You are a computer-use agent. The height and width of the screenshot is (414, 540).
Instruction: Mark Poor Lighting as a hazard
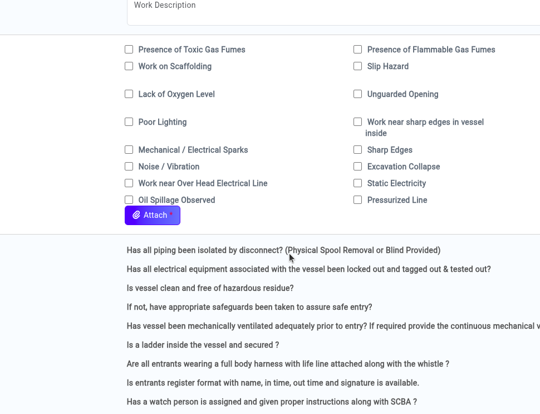pos(129,122)
